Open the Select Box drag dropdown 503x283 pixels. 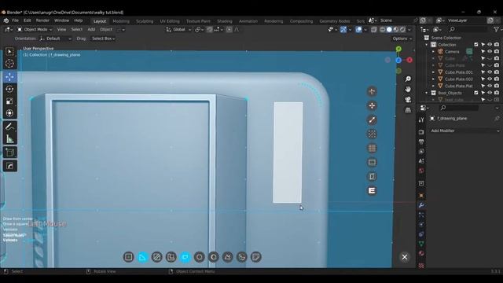click(103, 39)
